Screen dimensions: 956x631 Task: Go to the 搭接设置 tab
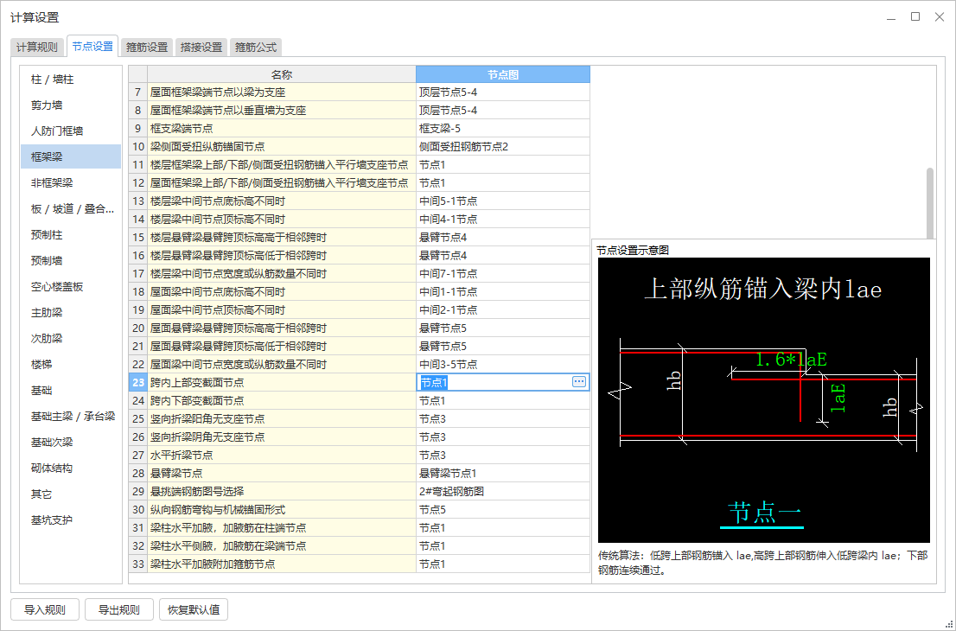tap(201, 47)
